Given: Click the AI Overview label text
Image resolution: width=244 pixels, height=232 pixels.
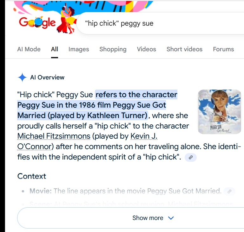Looking at the screenshot, I should click(47, 78).
